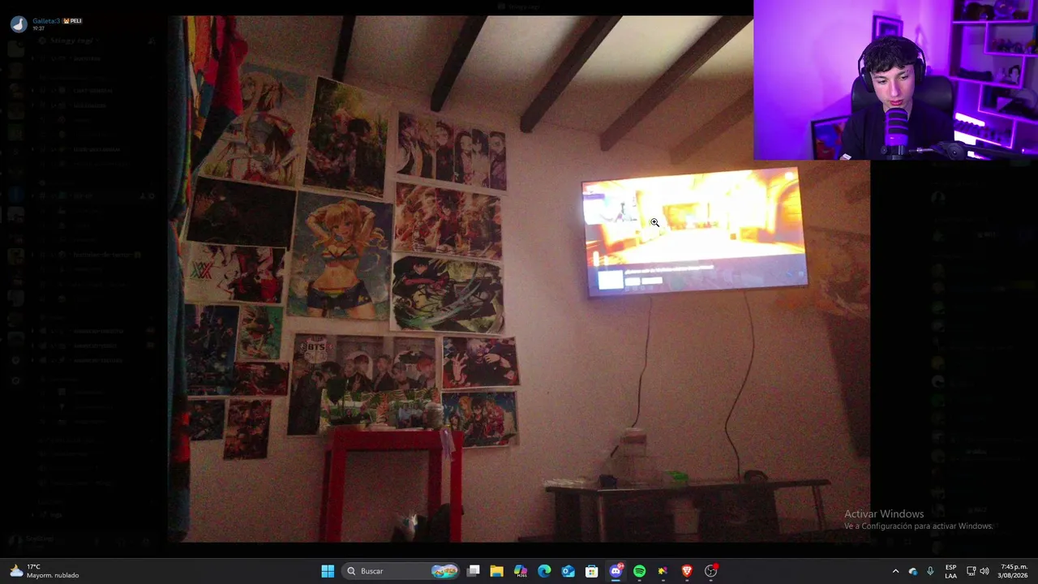1038x584 pixels.
Task: Launch Brave browser from the taskbar
Action: 687,571
